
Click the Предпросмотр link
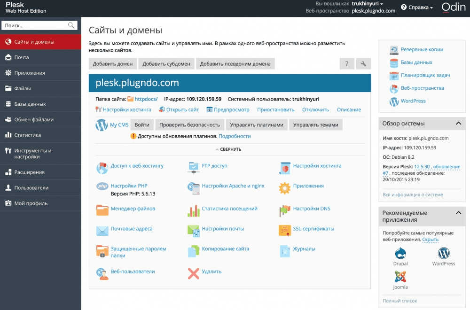[x=232, y=109]
